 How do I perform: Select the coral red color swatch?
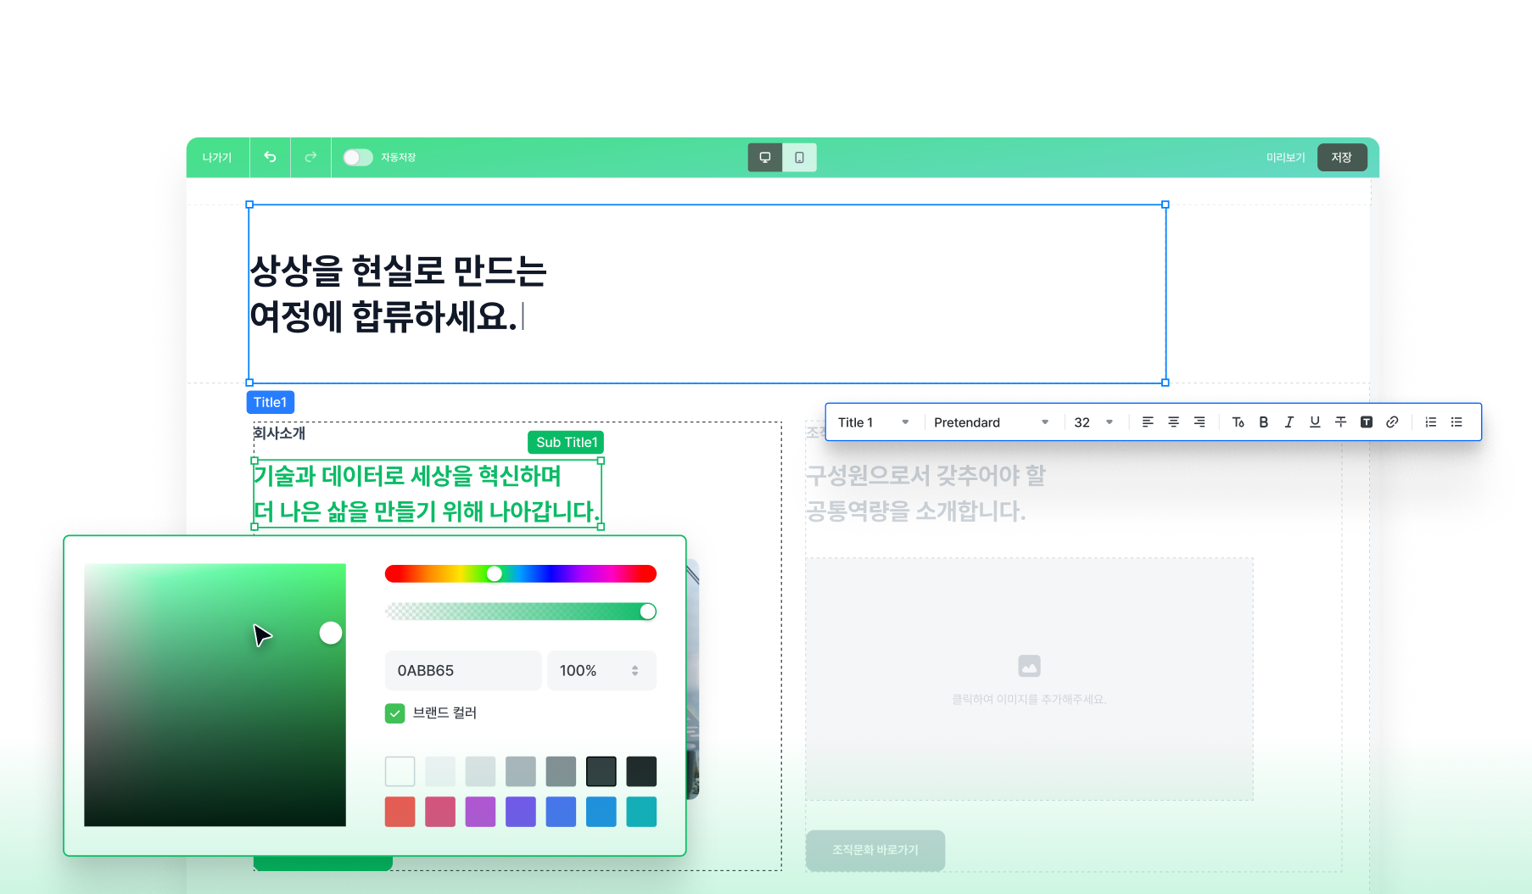[x=400, y=812]
